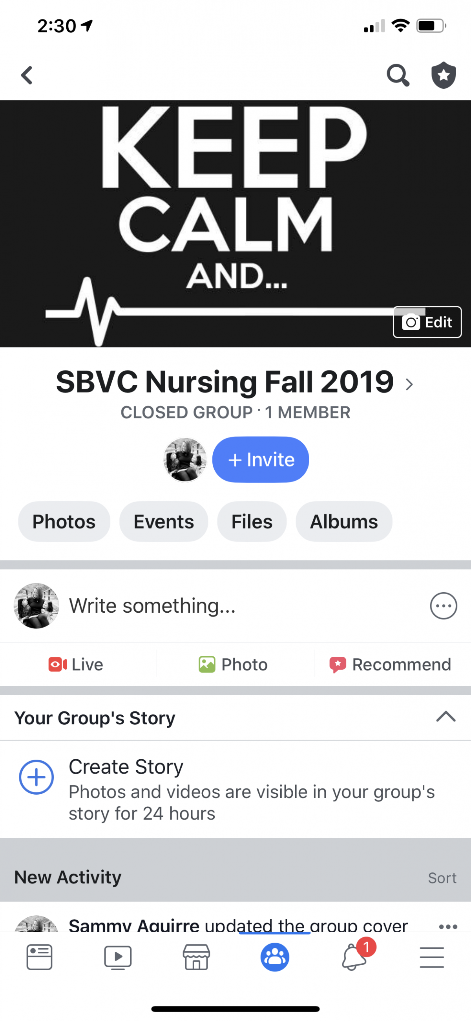This screenshot has width=471, height=1021.
Task: Open Sort options for New Activity
Action: pyautogui.click(x=442, y=878)
